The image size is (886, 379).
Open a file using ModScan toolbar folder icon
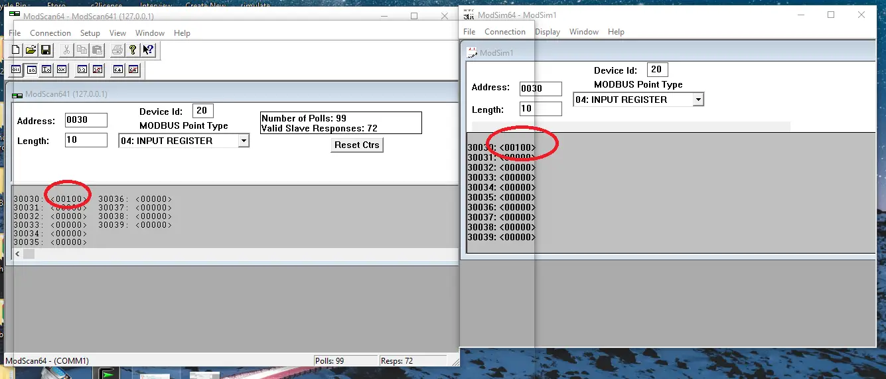[31, 50]
